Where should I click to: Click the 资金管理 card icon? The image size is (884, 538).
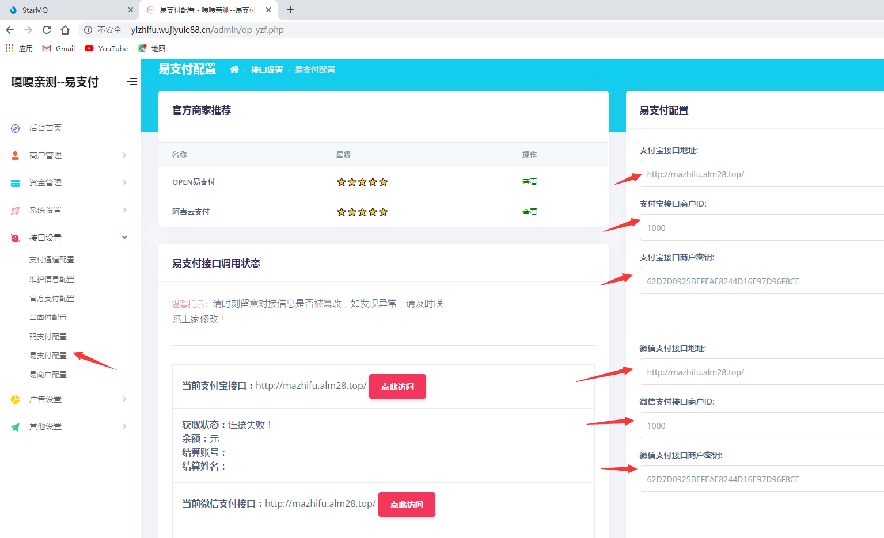[16, 183]
